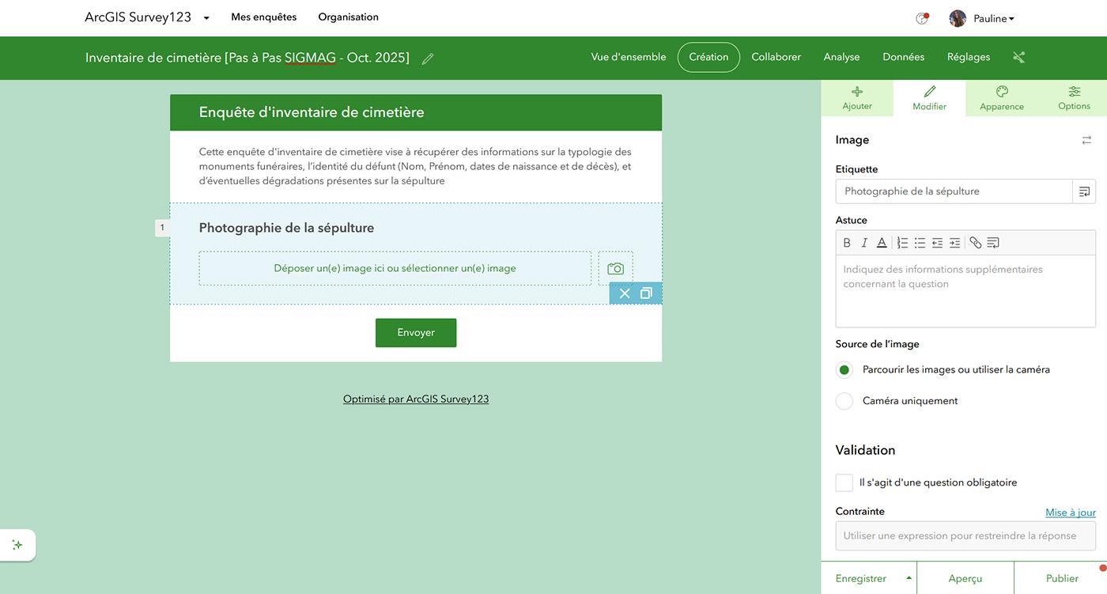Switch to Ajouter panel tab

(857, 98)
